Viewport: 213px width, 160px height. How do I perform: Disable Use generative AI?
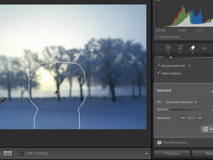click(158, 66)
